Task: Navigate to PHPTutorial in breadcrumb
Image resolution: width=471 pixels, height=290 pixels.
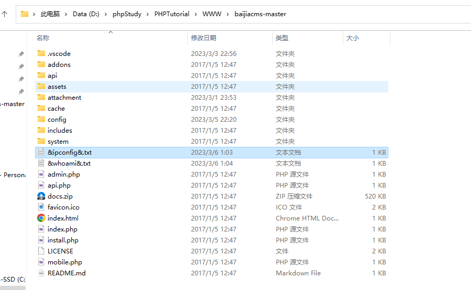Action: point(172,14)
